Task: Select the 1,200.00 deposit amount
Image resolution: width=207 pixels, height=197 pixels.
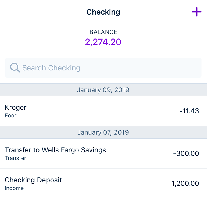Action: 185,183
